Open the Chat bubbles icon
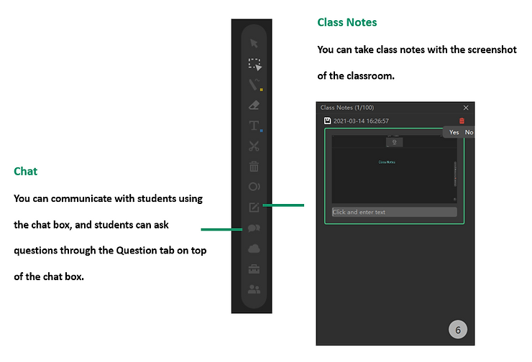The image size is (532, 362). [254, 228]
